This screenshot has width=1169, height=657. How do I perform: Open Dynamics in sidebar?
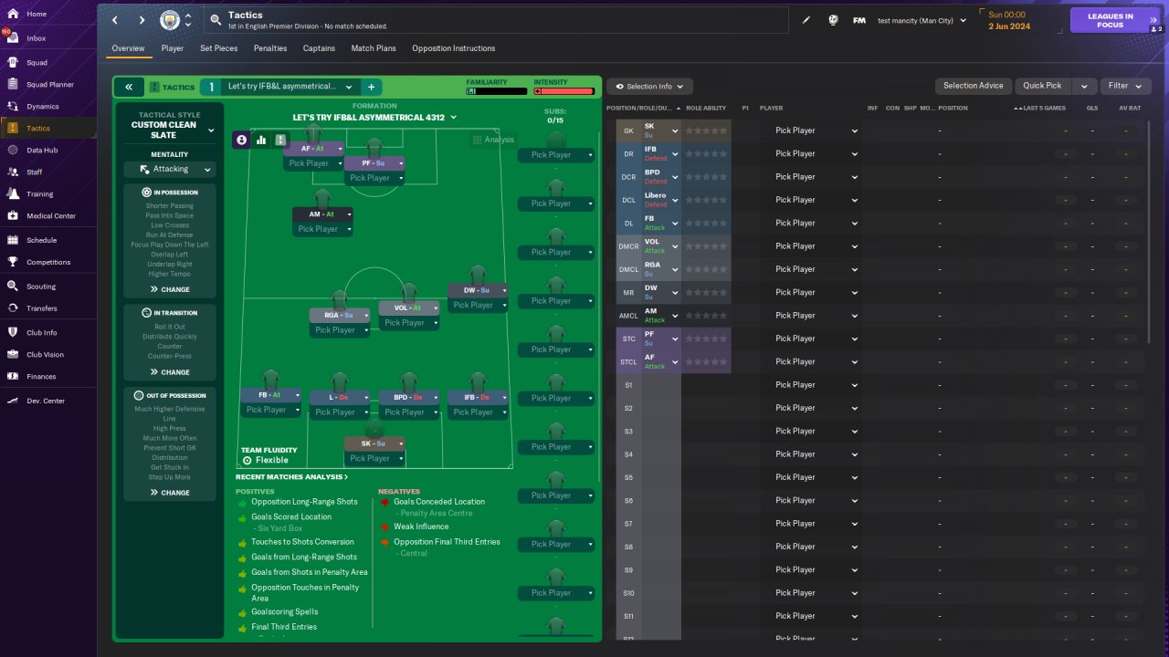point(42,107)
